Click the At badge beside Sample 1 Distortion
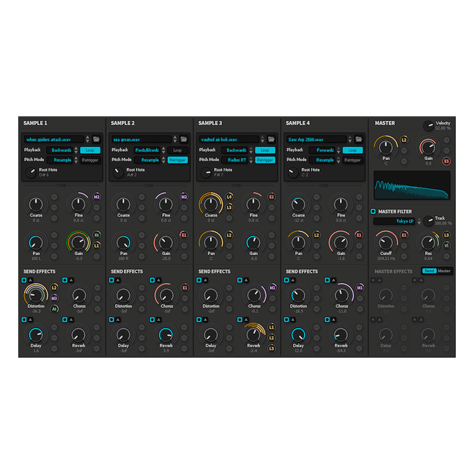The image size is (474, 474). (x=55, y=309)
